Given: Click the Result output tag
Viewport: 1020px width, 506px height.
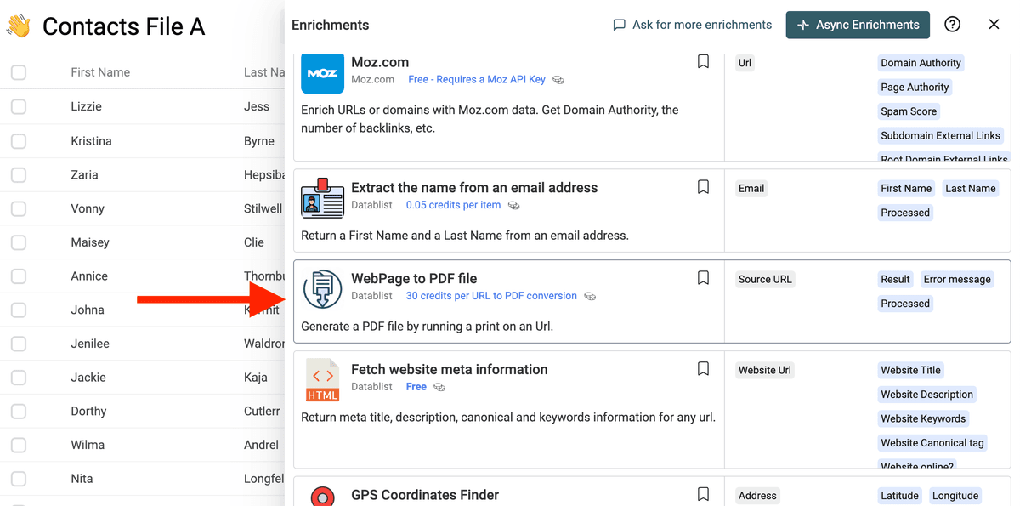Looking at the screenshot, I should 895,279.
